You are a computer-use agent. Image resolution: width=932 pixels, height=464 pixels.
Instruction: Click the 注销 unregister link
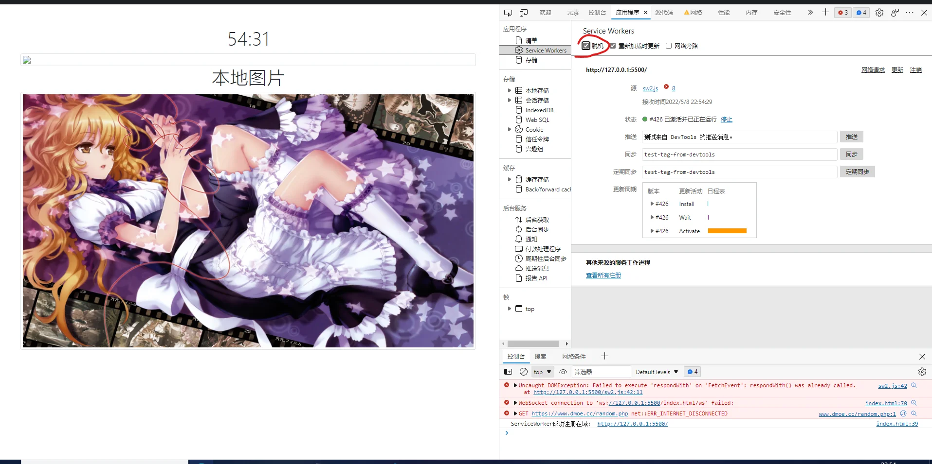click(x=916, y=70)
